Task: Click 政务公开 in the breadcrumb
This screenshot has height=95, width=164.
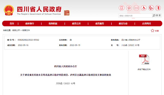Action: click(16, 30)
